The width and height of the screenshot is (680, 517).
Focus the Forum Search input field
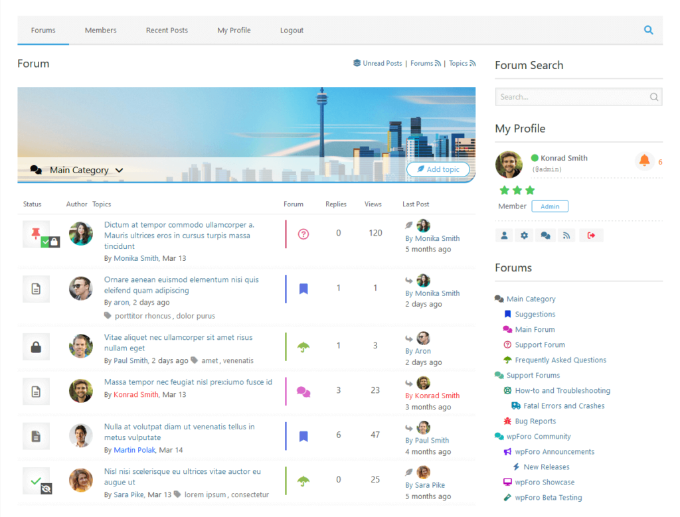[578, 97]
